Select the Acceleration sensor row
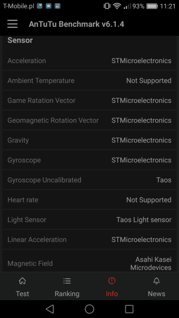Viewport: 179px width, 318px height. tap(89, 61)
